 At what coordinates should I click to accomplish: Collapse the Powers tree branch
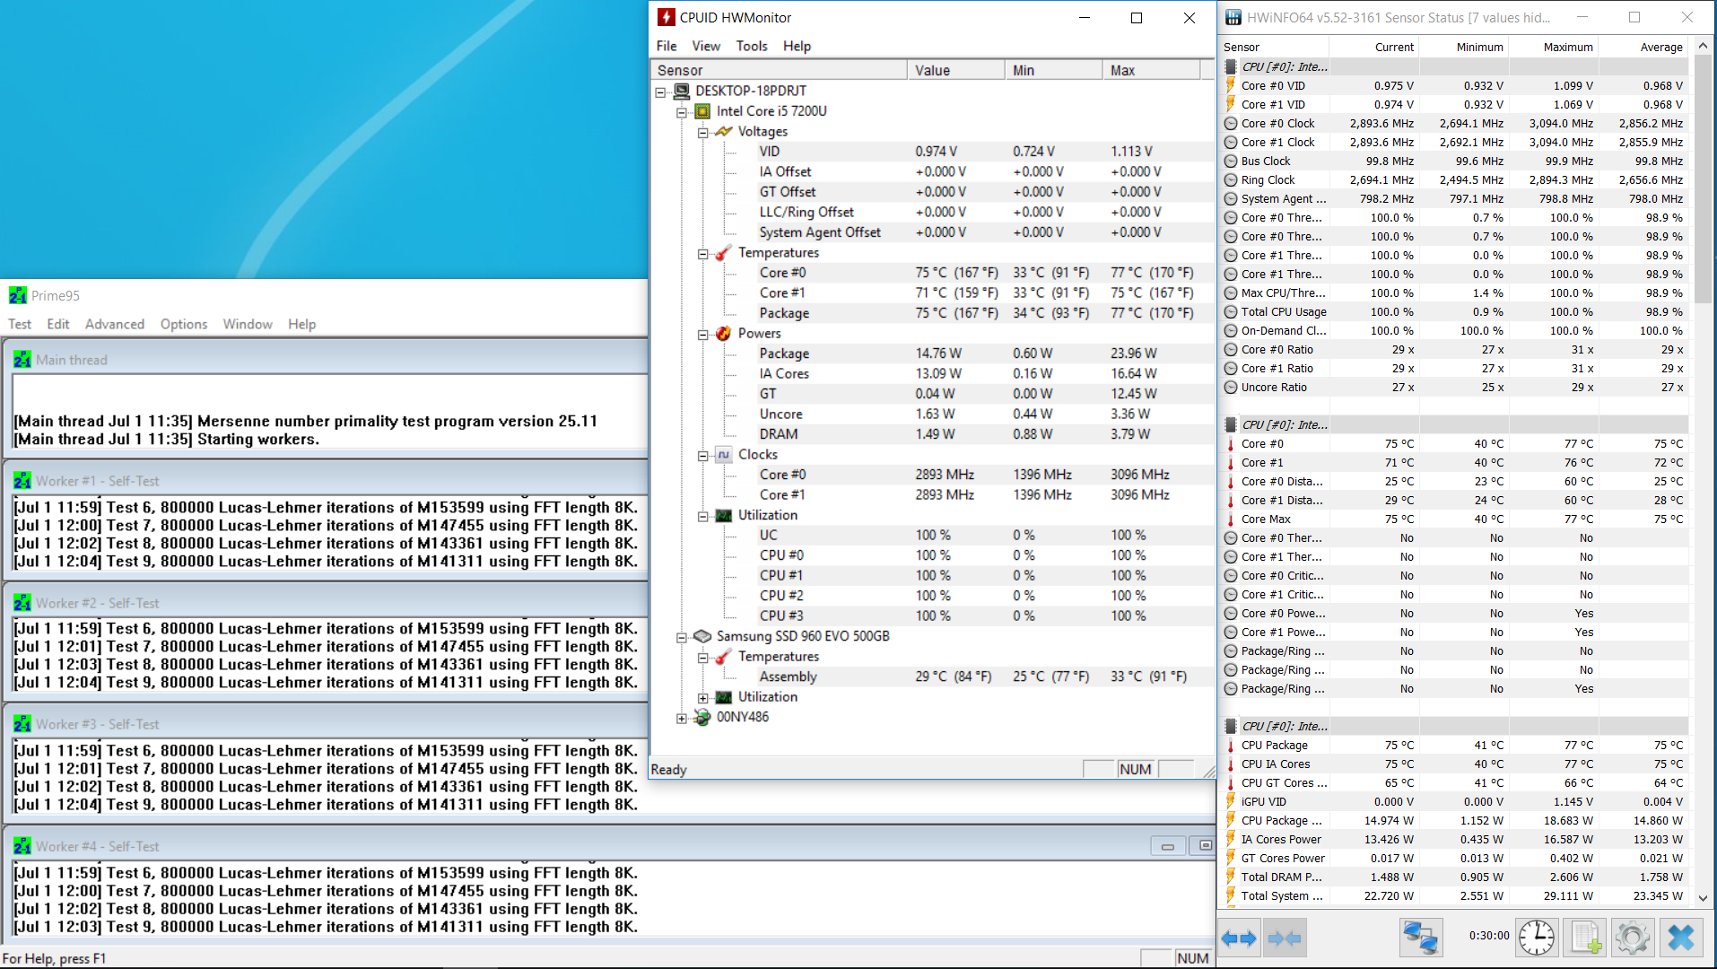(x=703, y=335)
